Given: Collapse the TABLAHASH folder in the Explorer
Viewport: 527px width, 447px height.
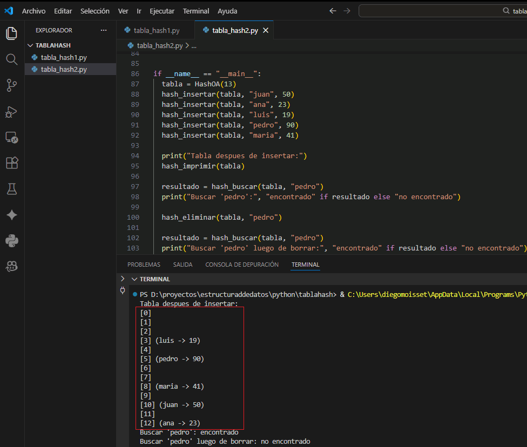Looking at the screenshot, I should point(31,45).
